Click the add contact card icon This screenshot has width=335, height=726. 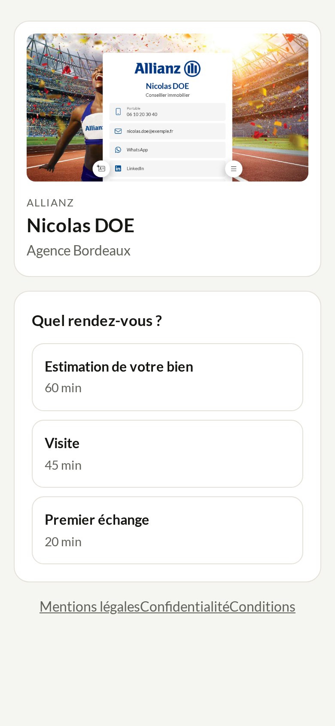point(101,169)
